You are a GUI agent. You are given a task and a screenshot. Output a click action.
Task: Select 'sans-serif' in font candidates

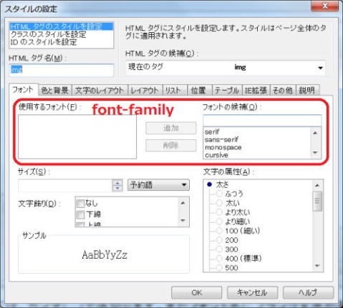pos(221,139)
